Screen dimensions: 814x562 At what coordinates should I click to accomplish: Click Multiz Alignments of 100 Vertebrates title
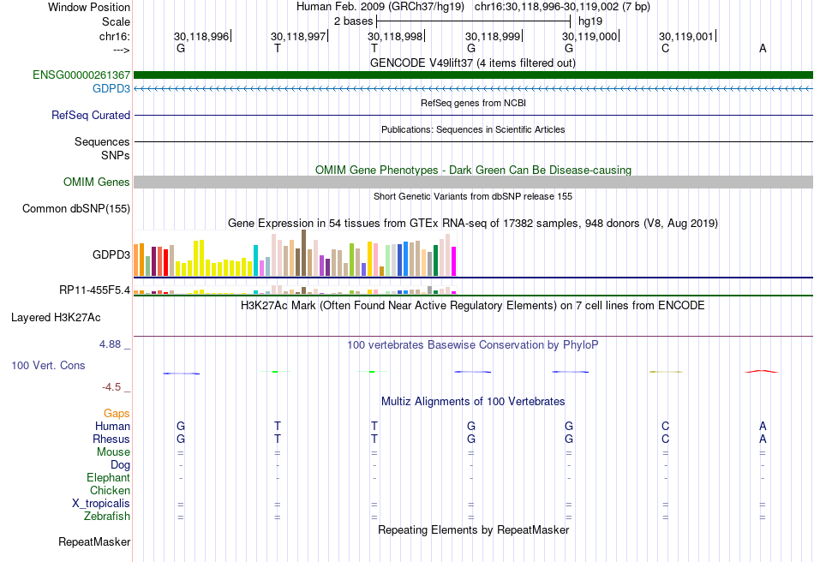click(x=473, y=401)
